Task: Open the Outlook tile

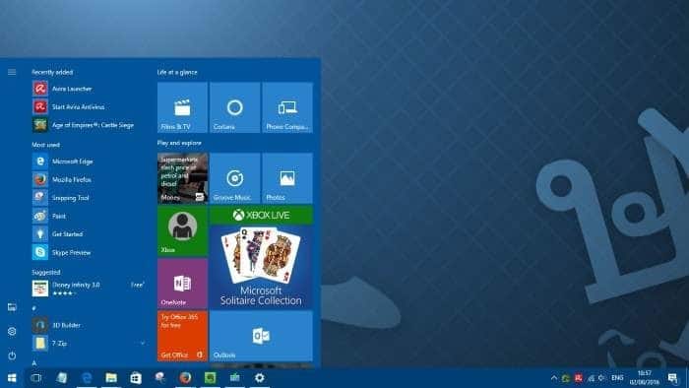Action: tap(261, 336)
